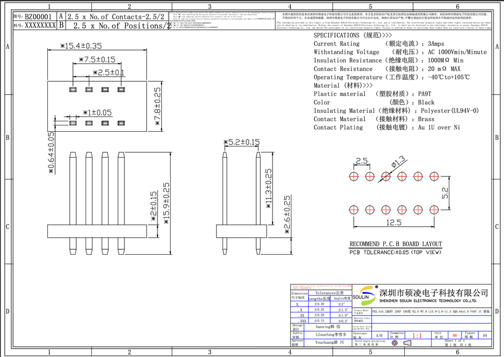
Task: Select the *15.9±0.25 height dimension
Action: coord(166,203)
